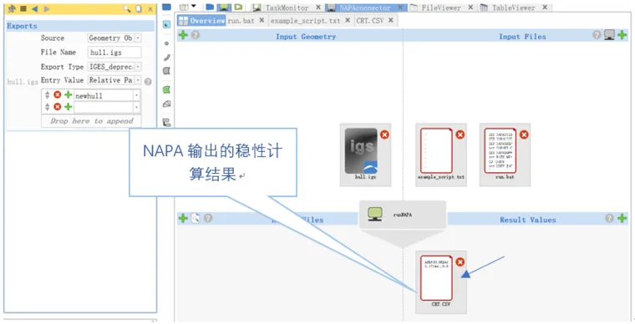Click the reorder arrows on the empty row
635x324 pixels.
tap(48, 107)
